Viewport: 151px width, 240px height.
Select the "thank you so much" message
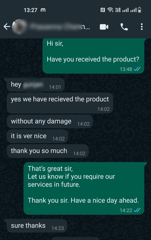(x=48, y=151)
